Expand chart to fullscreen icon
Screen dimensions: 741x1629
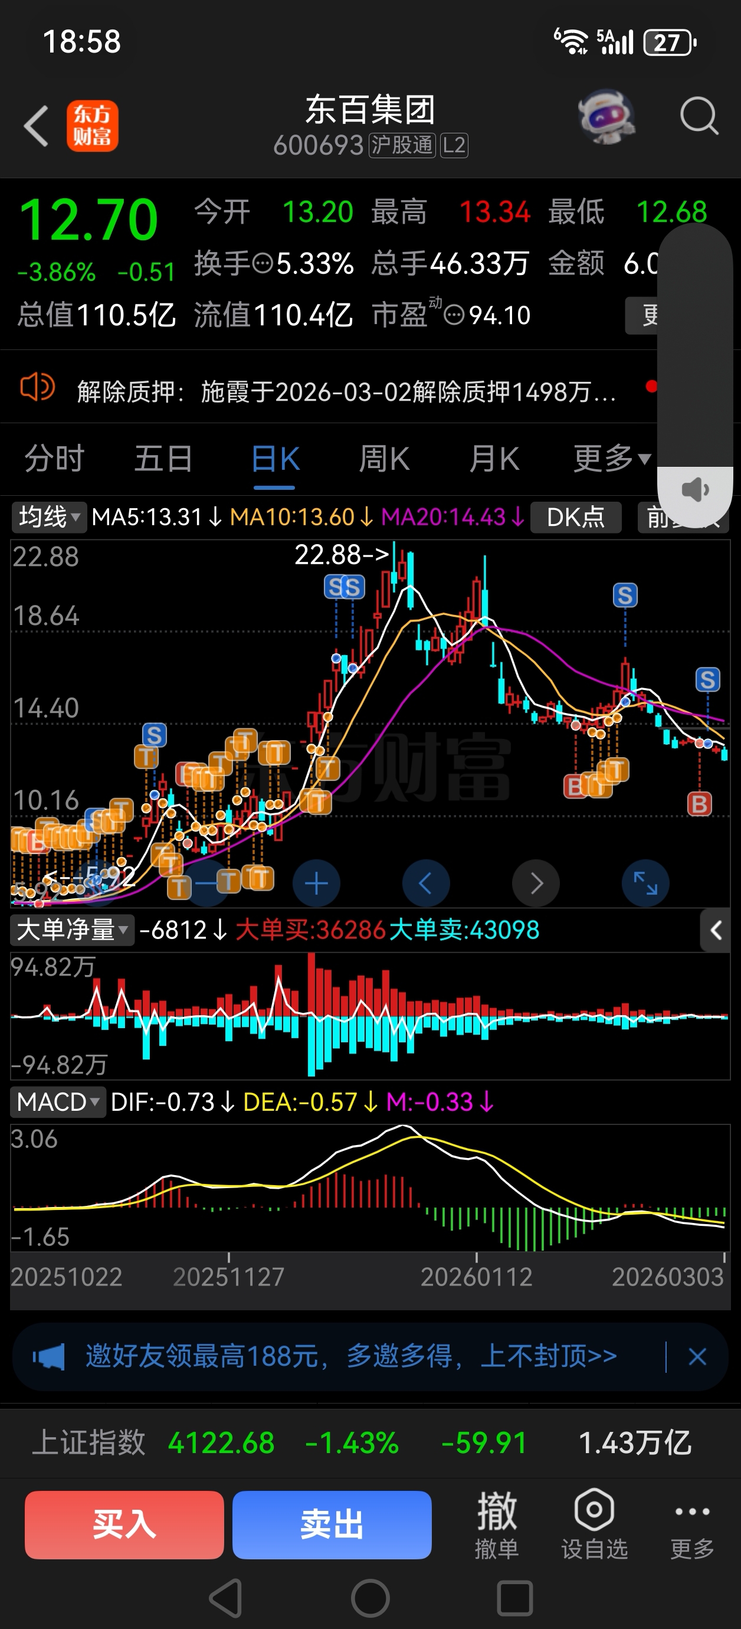pos(645,883)
